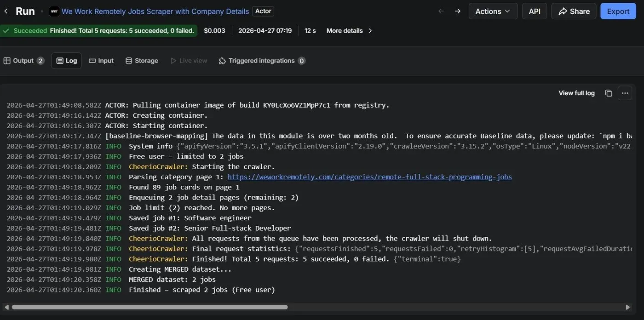This screenshot has height=320, width=644.
Task: Open the Triggered integrations tab
Action: (262, 61)
